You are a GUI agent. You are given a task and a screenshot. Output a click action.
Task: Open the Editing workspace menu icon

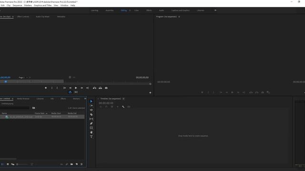pyautogui.click(x=130, y=10)
